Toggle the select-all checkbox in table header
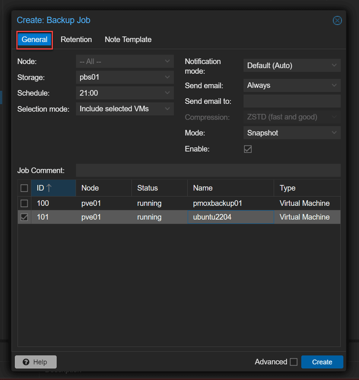 pos(24,188)
